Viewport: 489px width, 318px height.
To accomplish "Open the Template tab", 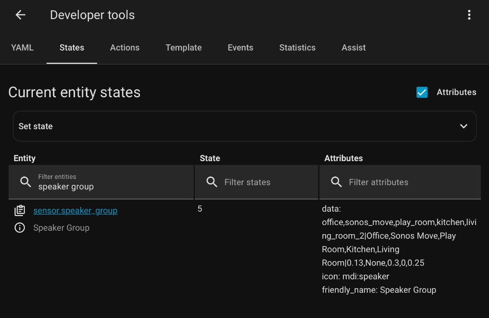I will pos(183,48).
